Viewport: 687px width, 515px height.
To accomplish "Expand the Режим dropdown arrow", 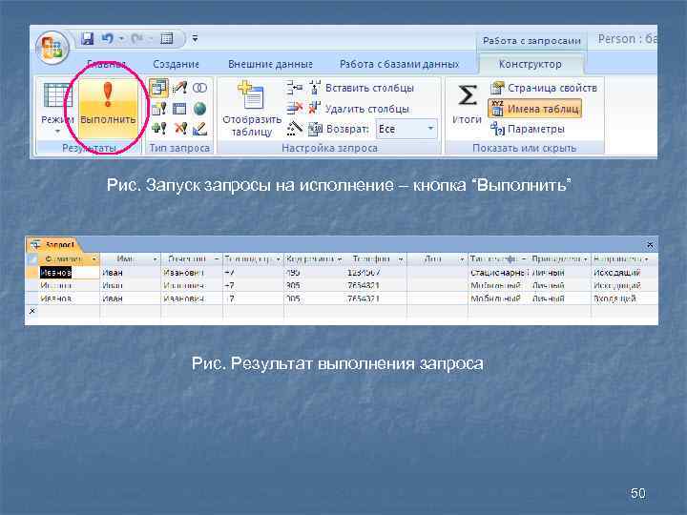I will 57,132.
